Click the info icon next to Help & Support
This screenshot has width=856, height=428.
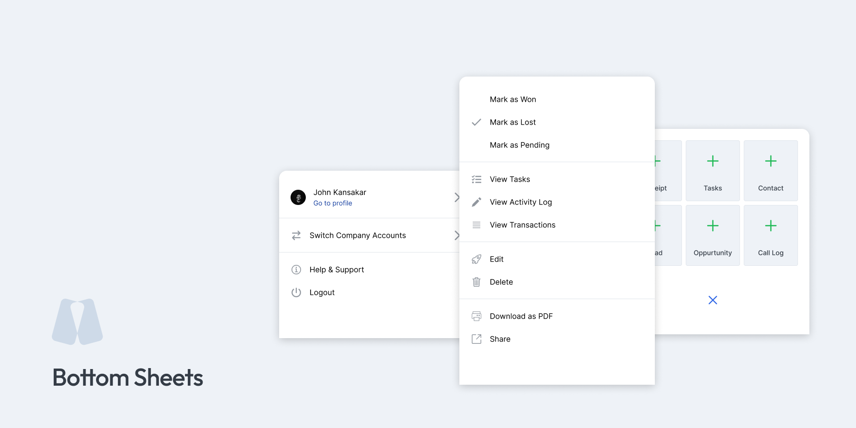tap(296, 270)
